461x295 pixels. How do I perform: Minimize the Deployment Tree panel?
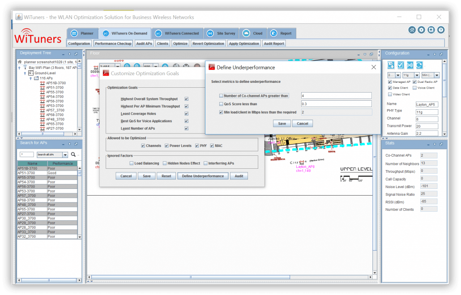tap(63, 54)
